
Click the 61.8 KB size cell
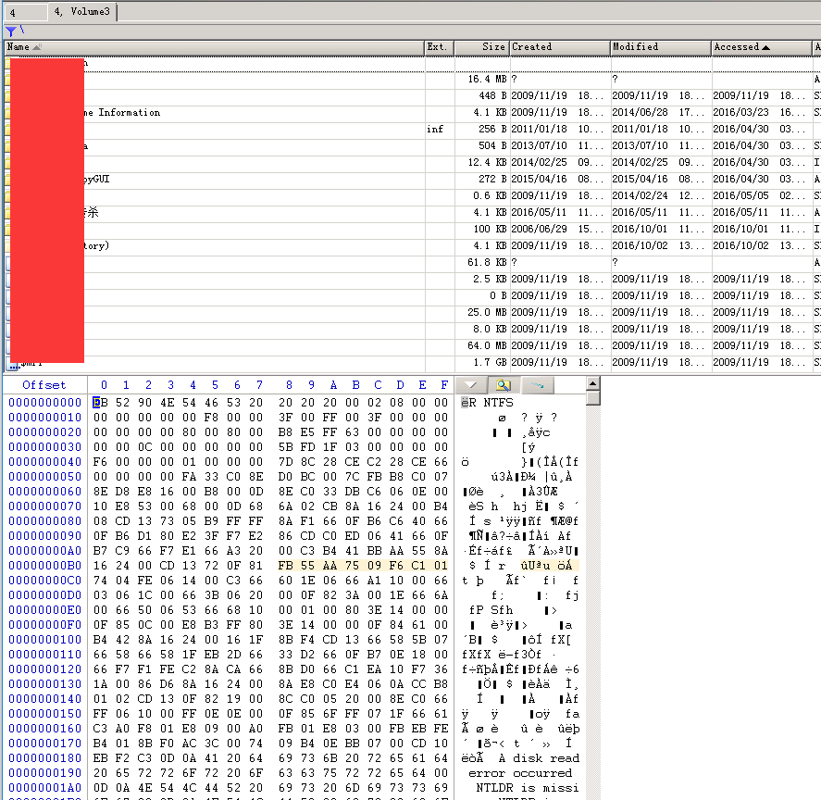point(481,262)
